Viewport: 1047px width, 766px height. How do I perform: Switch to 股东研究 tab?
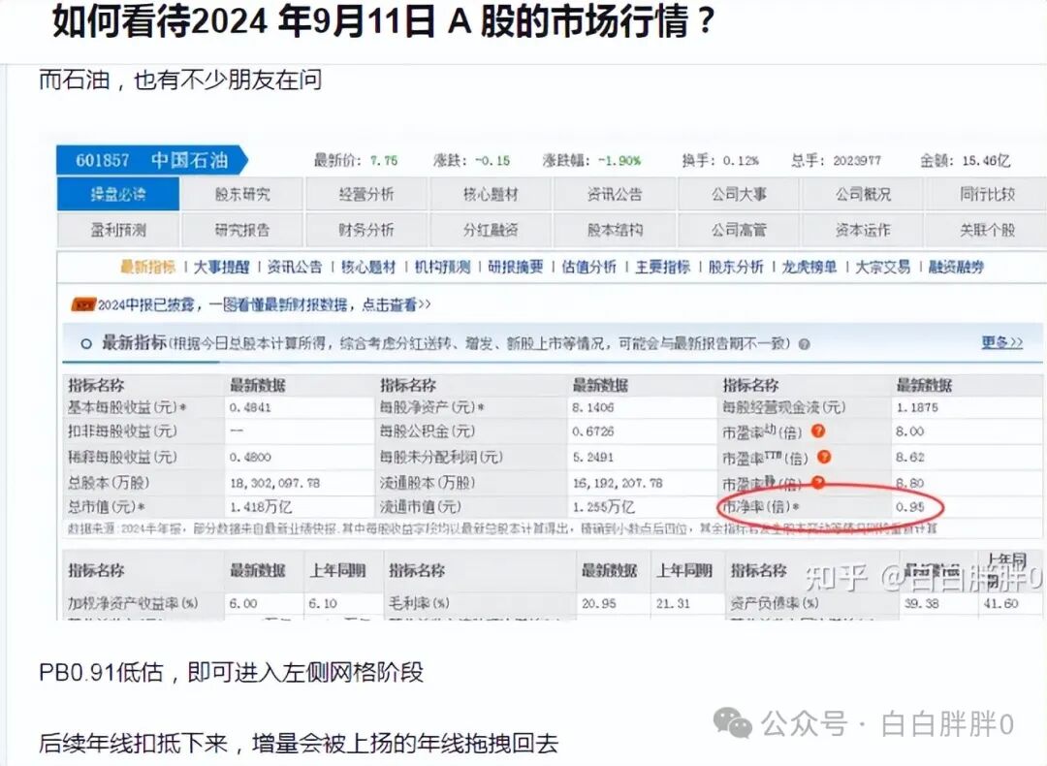click(x=242, y=194)
